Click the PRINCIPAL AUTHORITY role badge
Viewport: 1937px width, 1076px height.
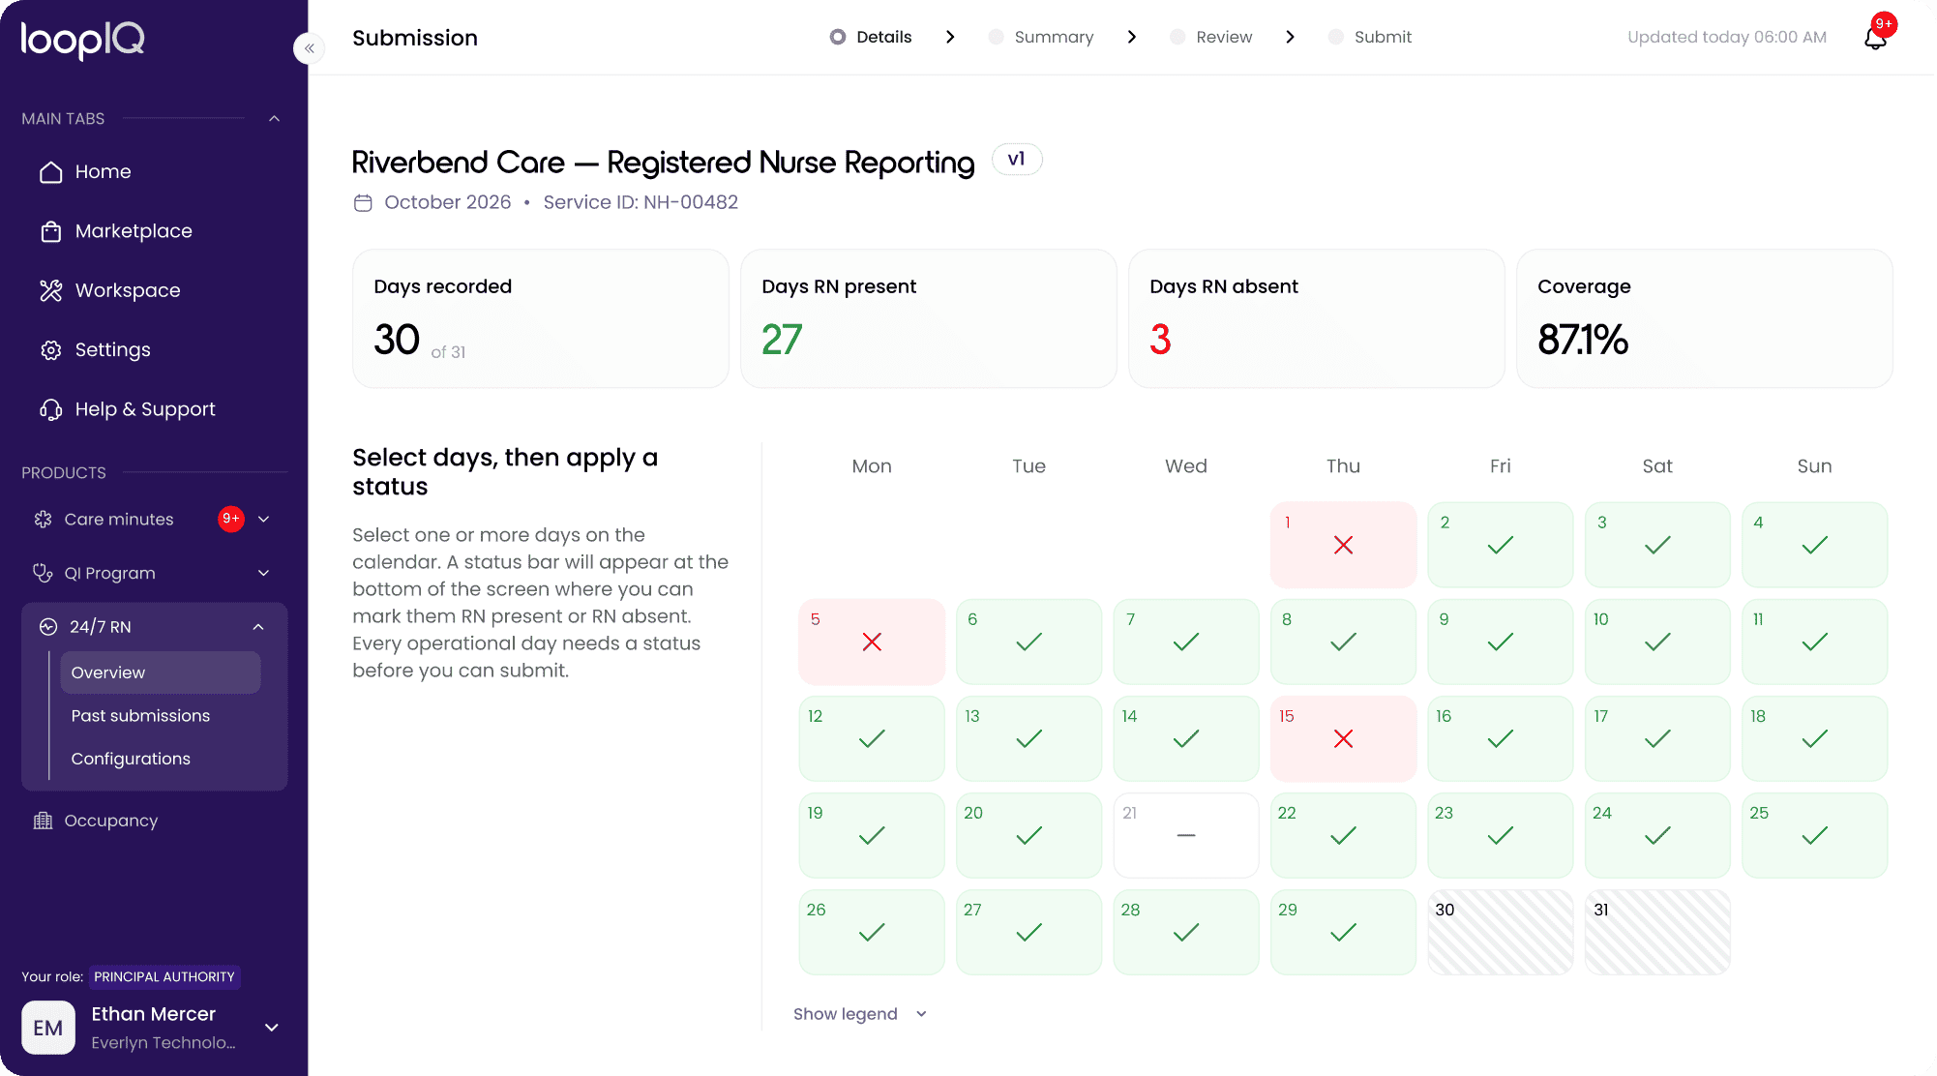pos(164,977)
